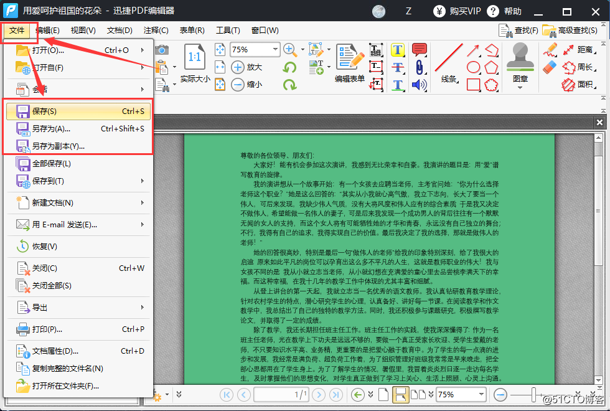The width and height of the screenshot is (610, 411).
Task: Open the 视图(V) menu
Action: point(83,31)
